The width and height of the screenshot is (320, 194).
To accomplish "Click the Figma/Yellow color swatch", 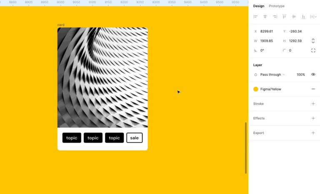I will 256,89.
